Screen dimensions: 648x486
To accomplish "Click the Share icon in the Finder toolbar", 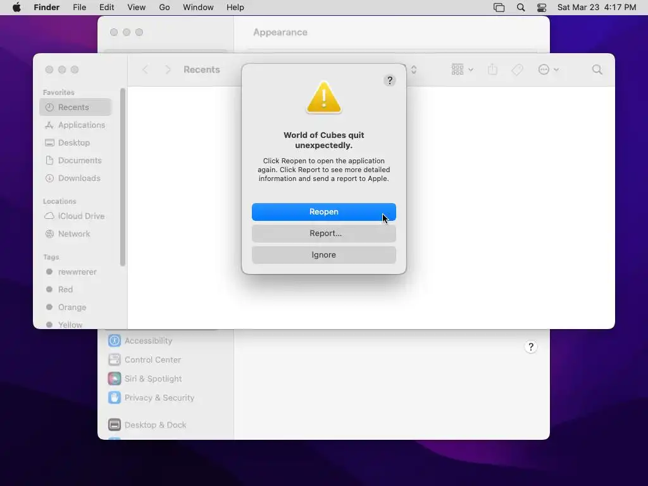I will [492, 70].
